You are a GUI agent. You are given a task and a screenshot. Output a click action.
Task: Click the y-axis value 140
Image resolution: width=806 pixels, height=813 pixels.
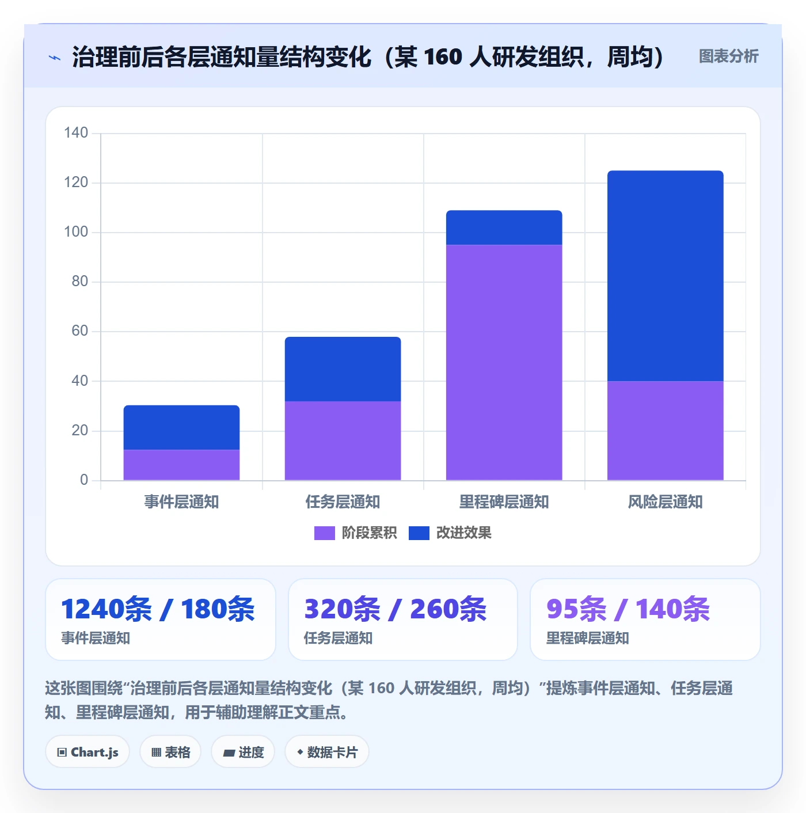(76, 133)
